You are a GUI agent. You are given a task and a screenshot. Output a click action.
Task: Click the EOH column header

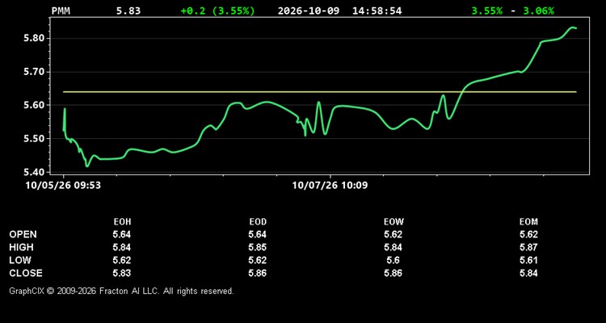tap(122, 222)
